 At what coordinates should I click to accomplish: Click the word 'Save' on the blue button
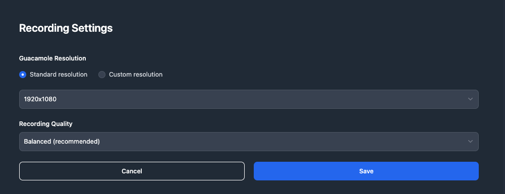(x=366, y=171)
